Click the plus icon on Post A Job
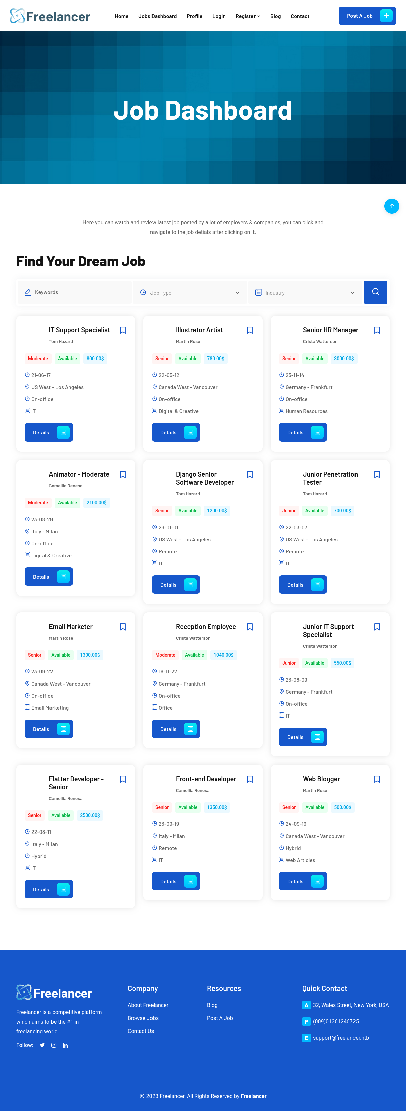 tap(386, 16)
